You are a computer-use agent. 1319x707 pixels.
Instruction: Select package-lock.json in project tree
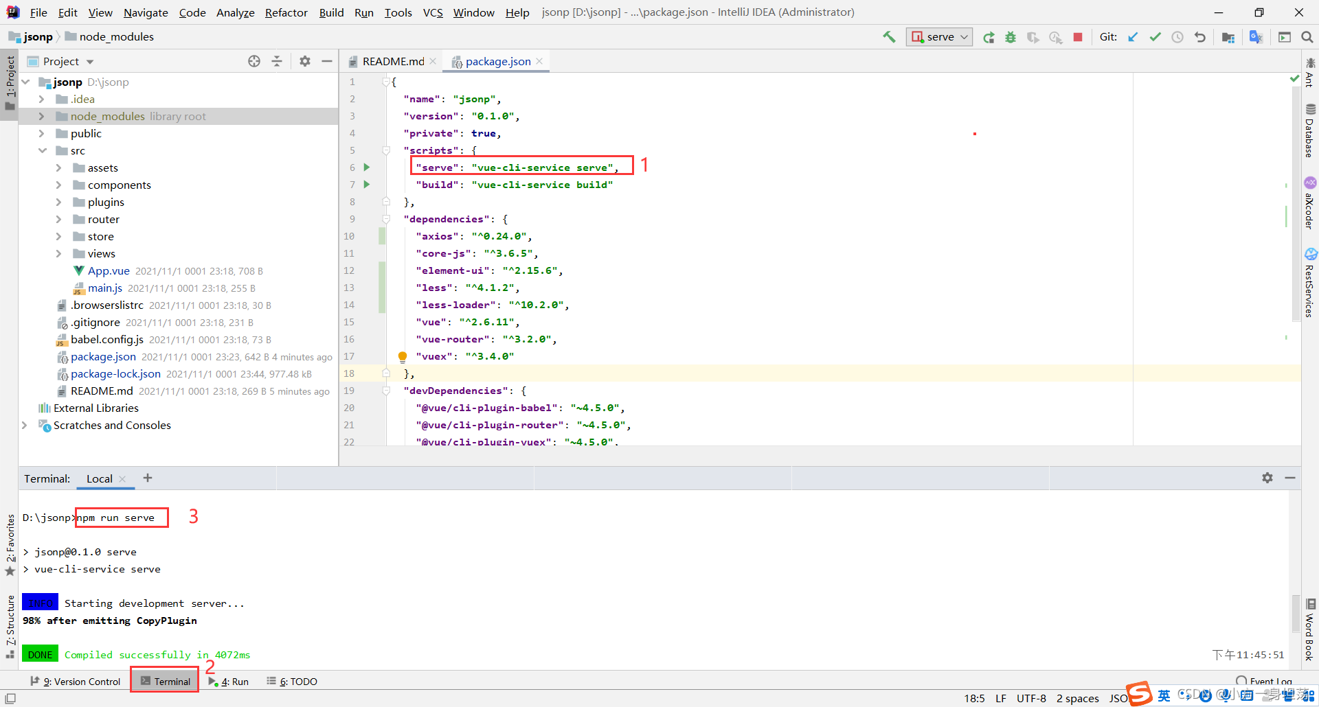coord(115,373)
